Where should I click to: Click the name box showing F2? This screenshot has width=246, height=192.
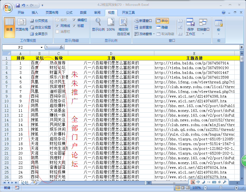(x=21, y=47)
